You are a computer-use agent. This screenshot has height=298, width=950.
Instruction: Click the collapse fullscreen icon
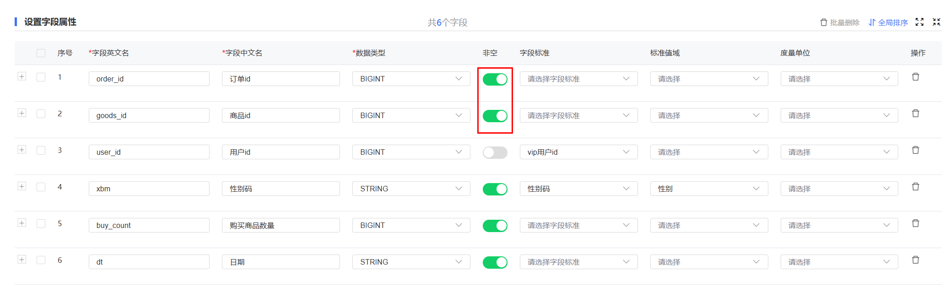point(936,22)
